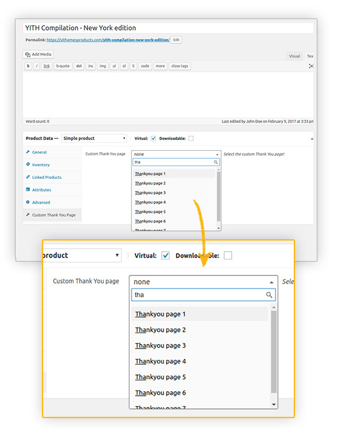Click the zoomed list scrollbar thumb
This screenshot has height=440, width=345.
coord(274,351)
